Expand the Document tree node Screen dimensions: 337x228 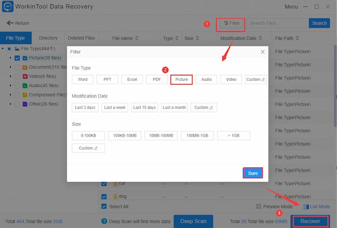pos(10,67)
